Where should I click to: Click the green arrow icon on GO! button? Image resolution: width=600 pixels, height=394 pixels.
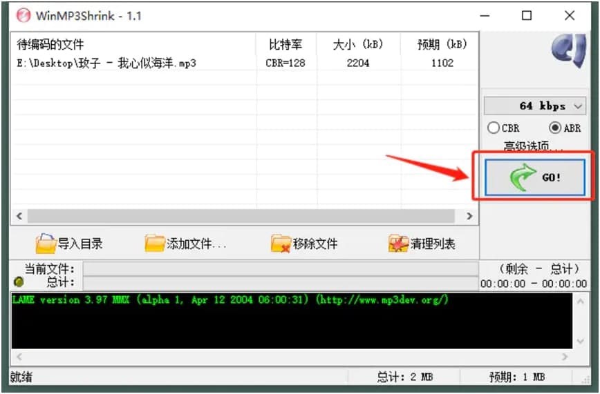[x=523, y=177]
